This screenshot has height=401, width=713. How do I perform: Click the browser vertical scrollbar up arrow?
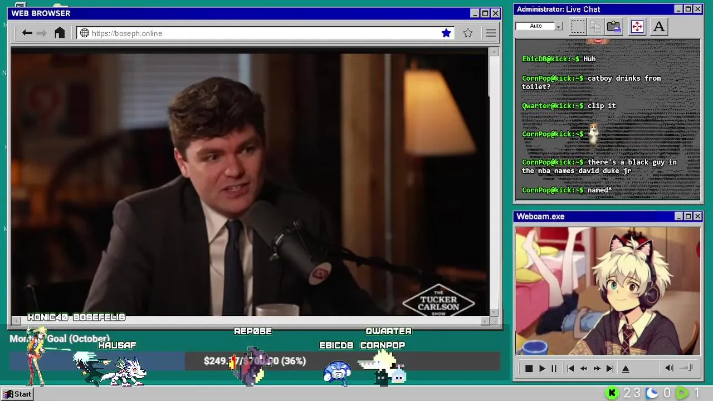[x=494, y=52]
